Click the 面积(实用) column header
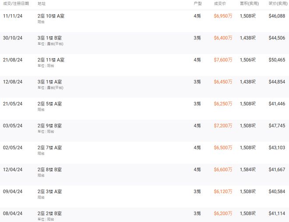 click(250, 4)
